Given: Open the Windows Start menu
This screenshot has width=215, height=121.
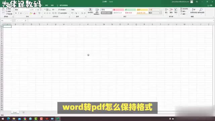Looking at the screenshot, I should pyautogui.click(x=3, y=119).
